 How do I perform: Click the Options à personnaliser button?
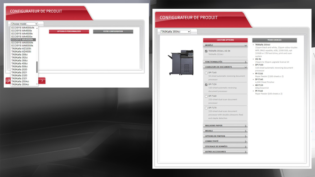[69, 32]
